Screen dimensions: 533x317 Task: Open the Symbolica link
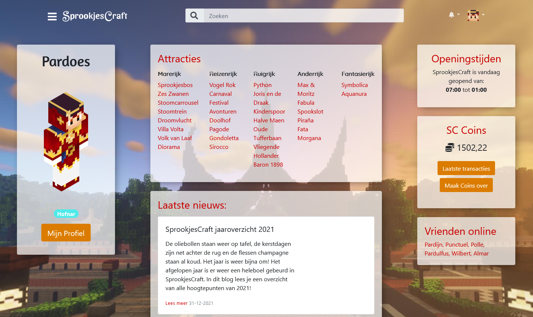[x=355, y=85]
